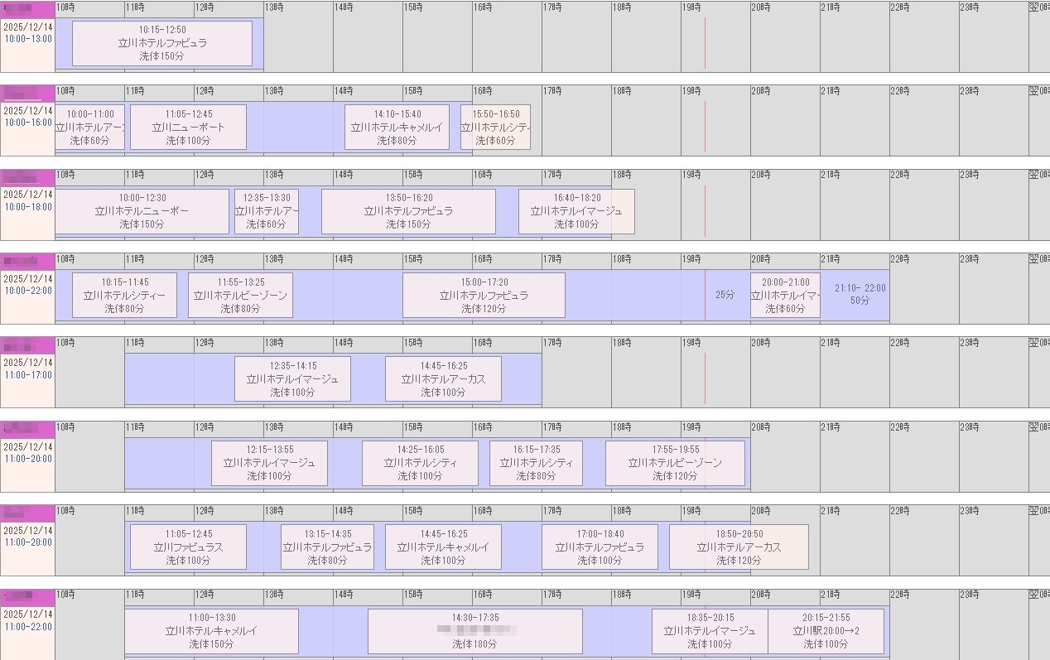Select the 17:55-19:55 立川ホテルビーゾーン appointment
The height and width of the screenshot is (660, 1050).
click(x=675, y=463)
